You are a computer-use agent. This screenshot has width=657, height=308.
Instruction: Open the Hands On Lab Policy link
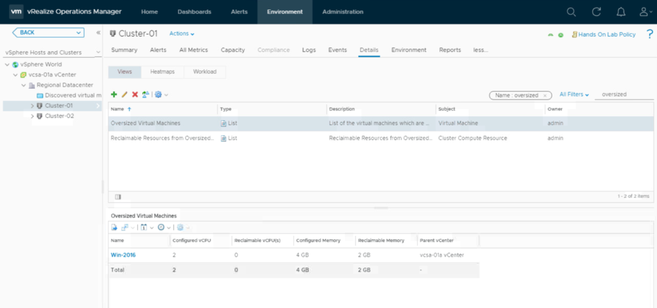click(x=606, y=35)
